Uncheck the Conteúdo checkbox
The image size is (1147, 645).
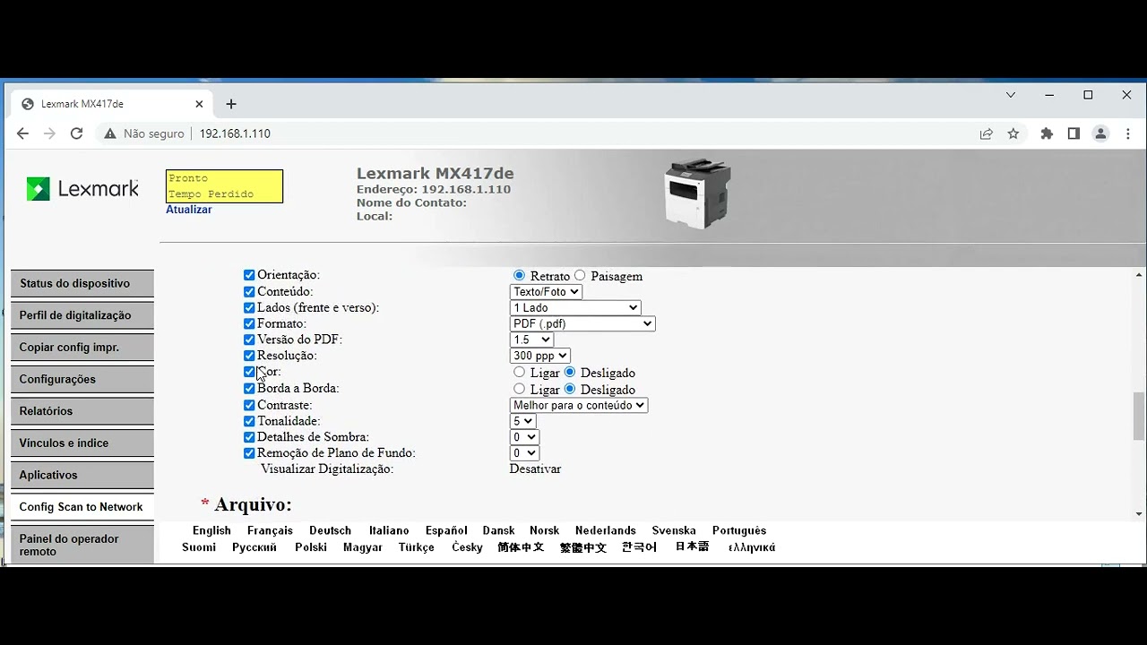(x=249, y=291)
